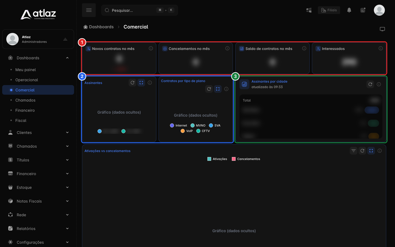Click the Total row in city panel
395x247 pixels.
click(x=311, y=100)
